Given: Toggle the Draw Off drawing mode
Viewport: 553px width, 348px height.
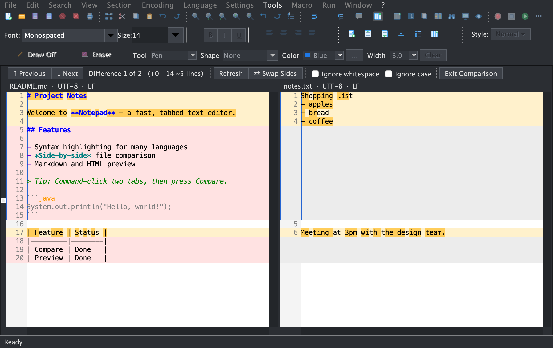Looking at the screenshot, I should (37, 55).
